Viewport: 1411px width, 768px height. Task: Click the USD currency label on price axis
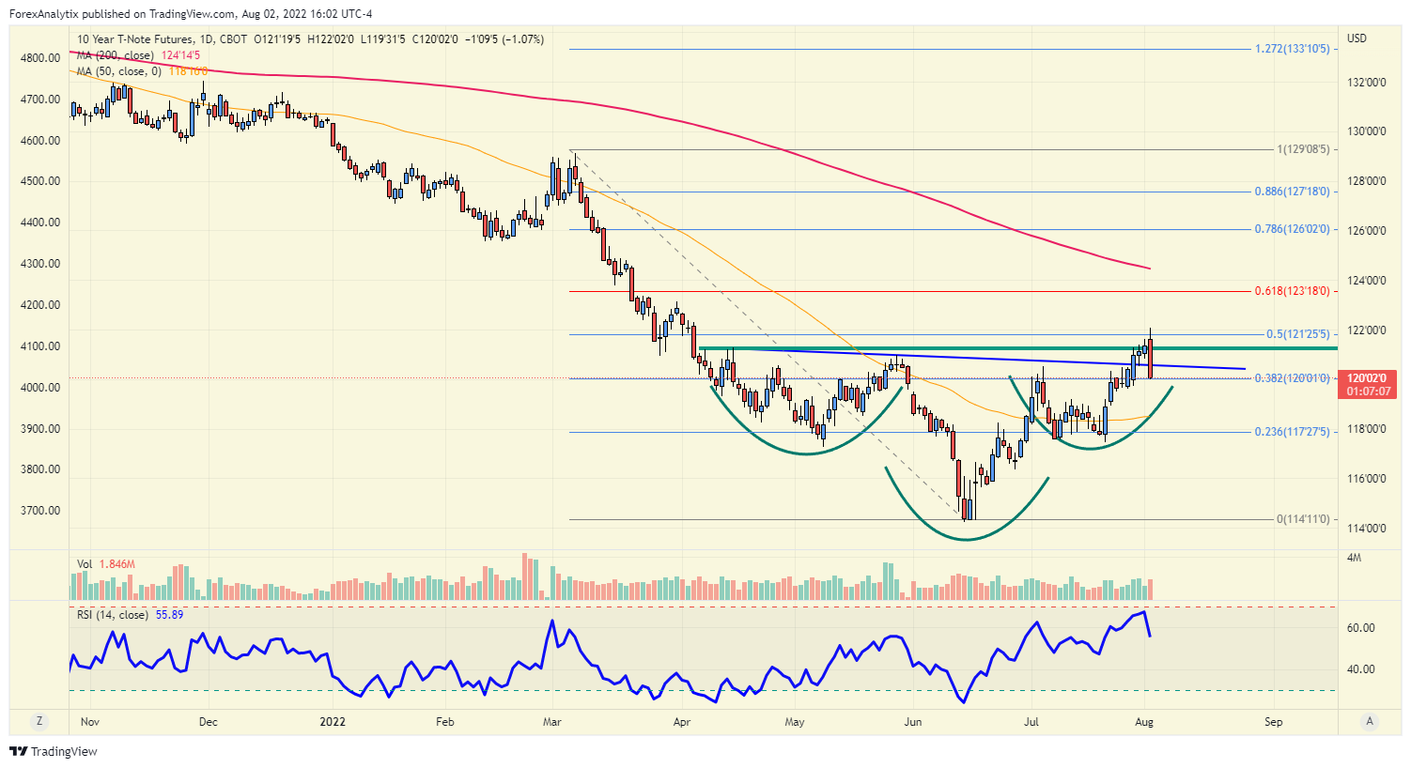pyautogui.click(x=1357, y=38)
